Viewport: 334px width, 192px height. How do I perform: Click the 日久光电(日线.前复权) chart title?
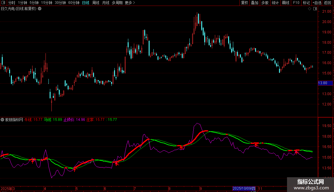tap(19, 9)
